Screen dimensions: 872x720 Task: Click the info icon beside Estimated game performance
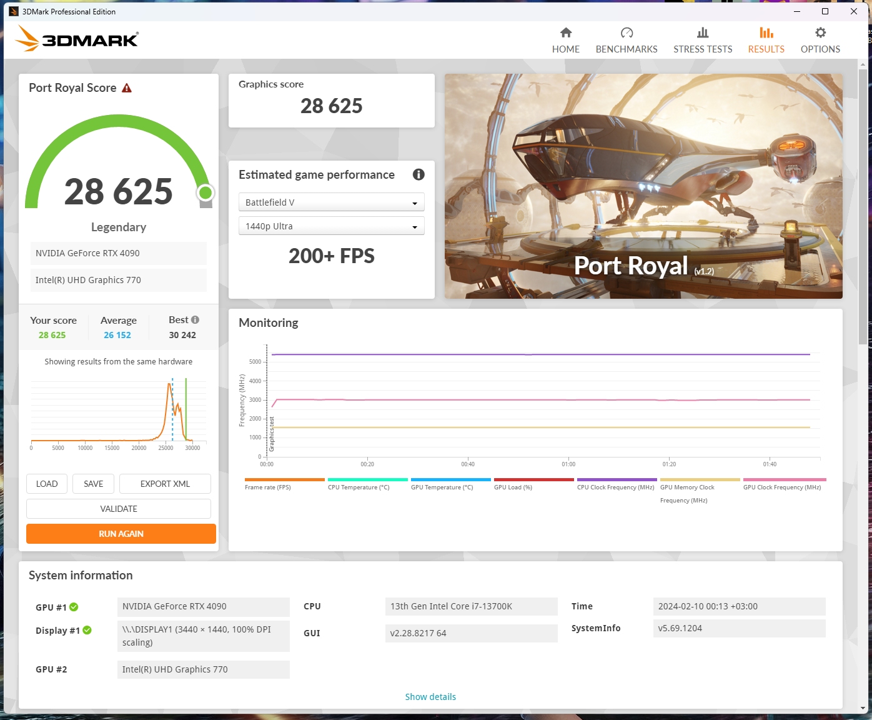point(419,175)
